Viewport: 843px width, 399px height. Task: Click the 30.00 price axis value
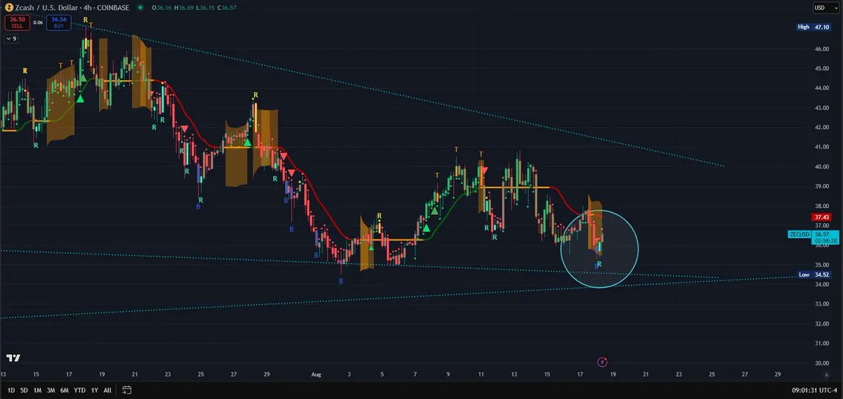[821, 363]
